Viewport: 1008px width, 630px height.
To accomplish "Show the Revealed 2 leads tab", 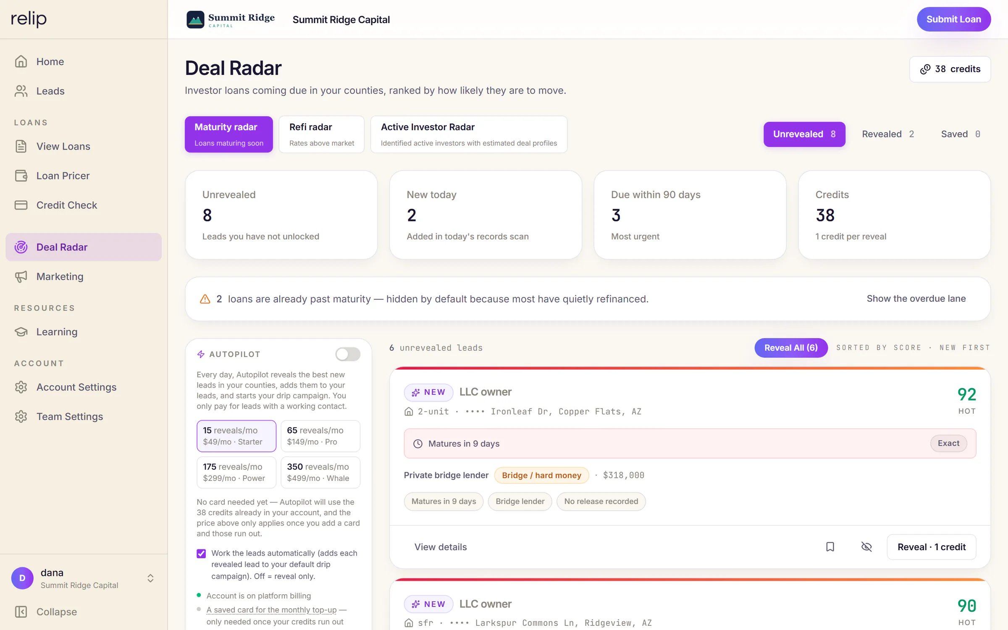I will (x=888, y=134).
